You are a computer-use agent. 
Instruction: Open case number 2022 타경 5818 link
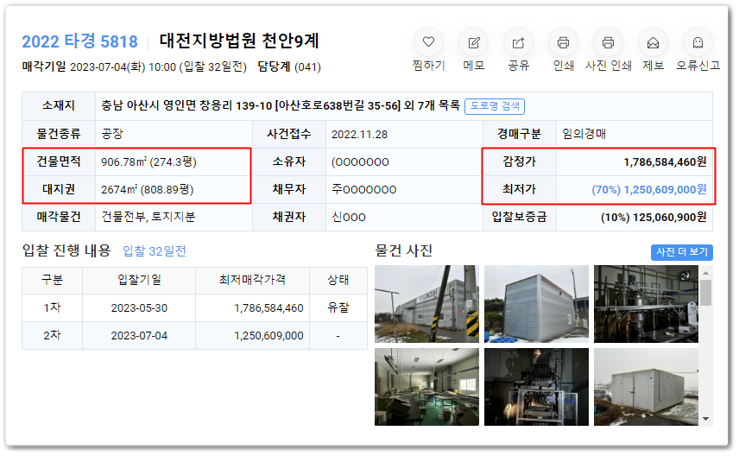(79, 41)
